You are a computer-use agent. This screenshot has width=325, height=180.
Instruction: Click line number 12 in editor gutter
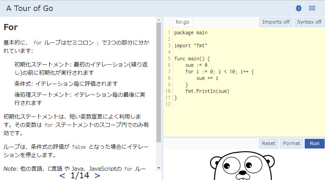pos(168,104)
